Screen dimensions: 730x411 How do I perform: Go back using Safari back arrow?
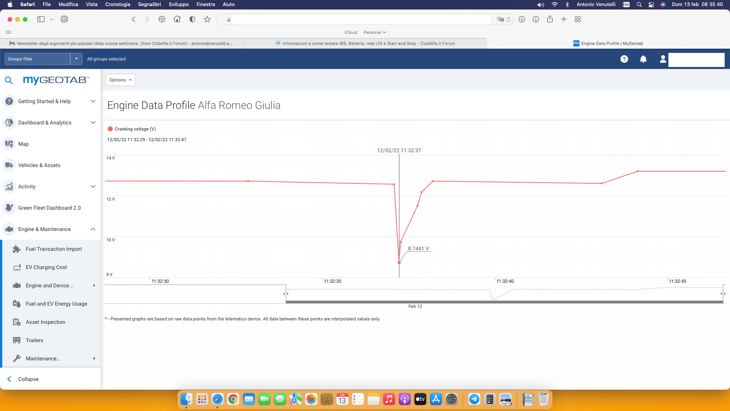(x=133, y=19)
